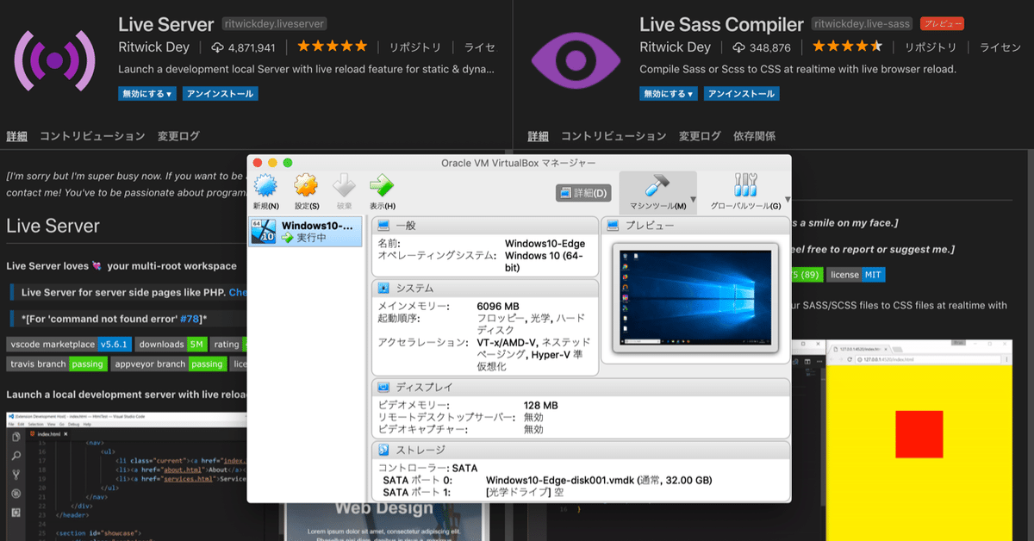
Task: Click the 表示(H) green arrow icon
Action: click(x=382, y=186)
